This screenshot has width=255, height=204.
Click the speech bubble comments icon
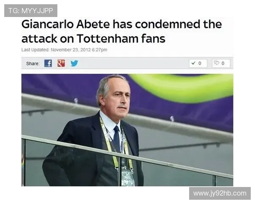pyautogui.click(x=217, y=63)
